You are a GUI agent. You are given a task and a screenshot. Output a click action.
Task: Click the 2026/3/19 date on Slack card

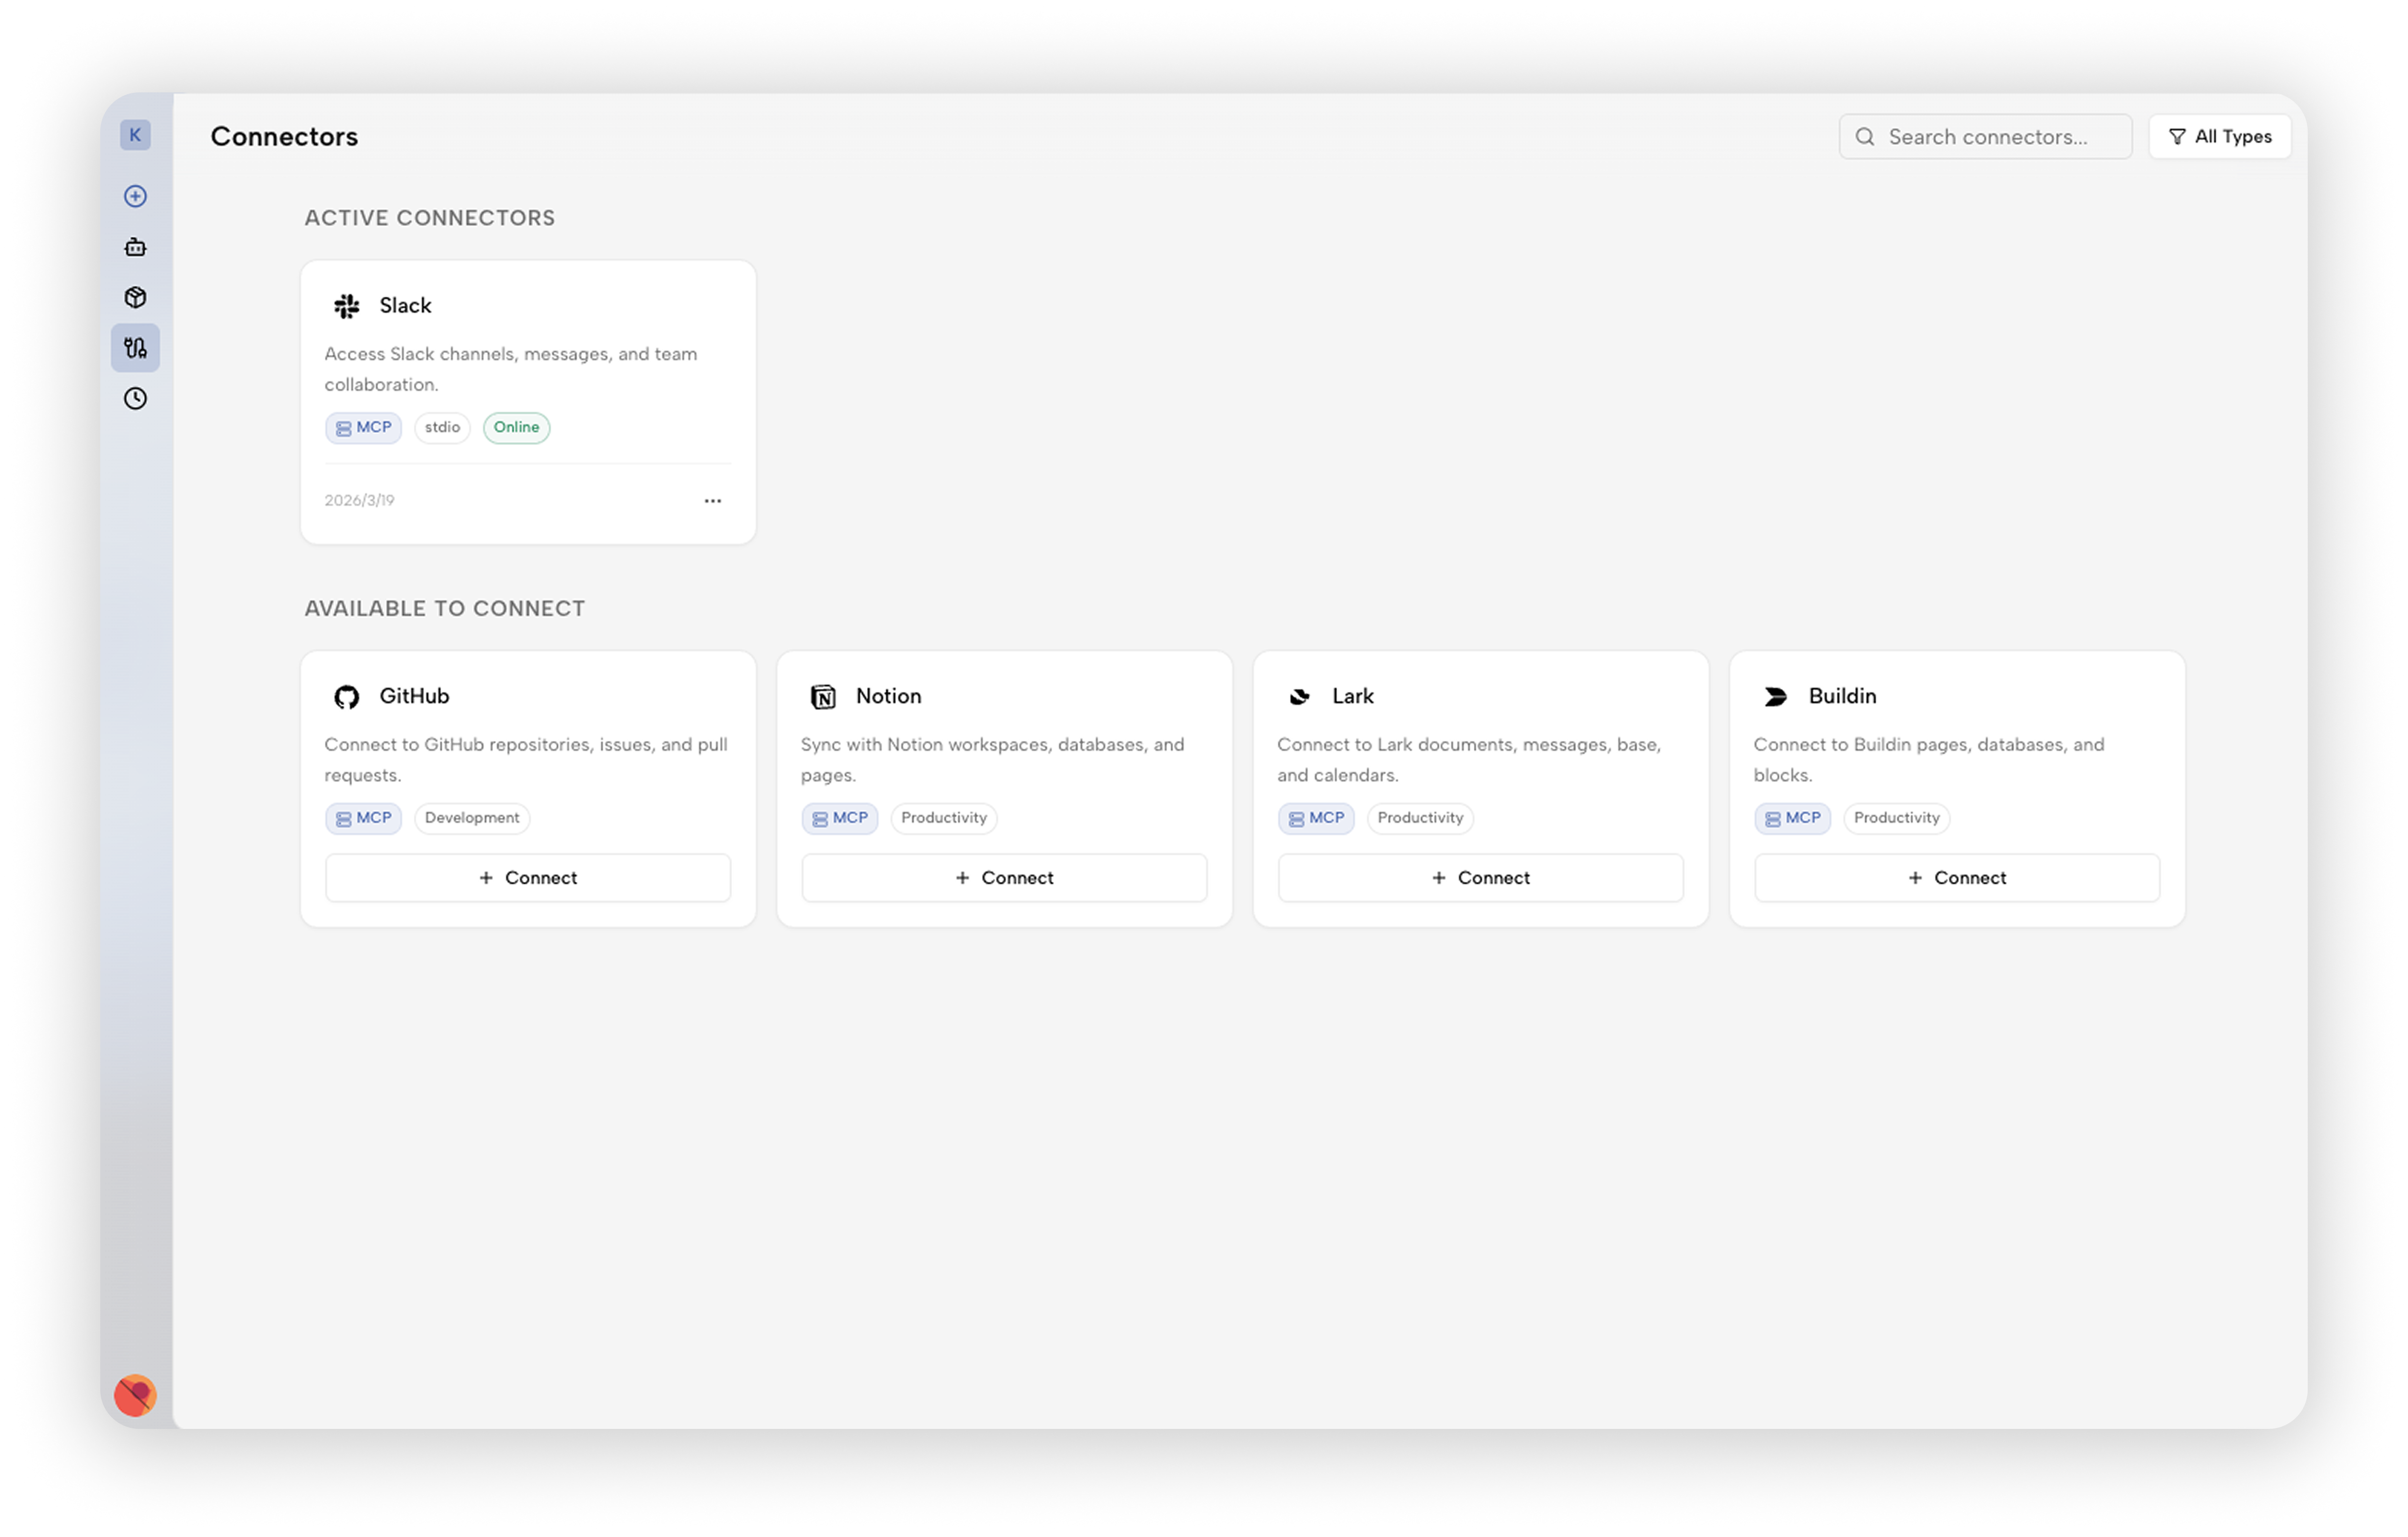359,501
